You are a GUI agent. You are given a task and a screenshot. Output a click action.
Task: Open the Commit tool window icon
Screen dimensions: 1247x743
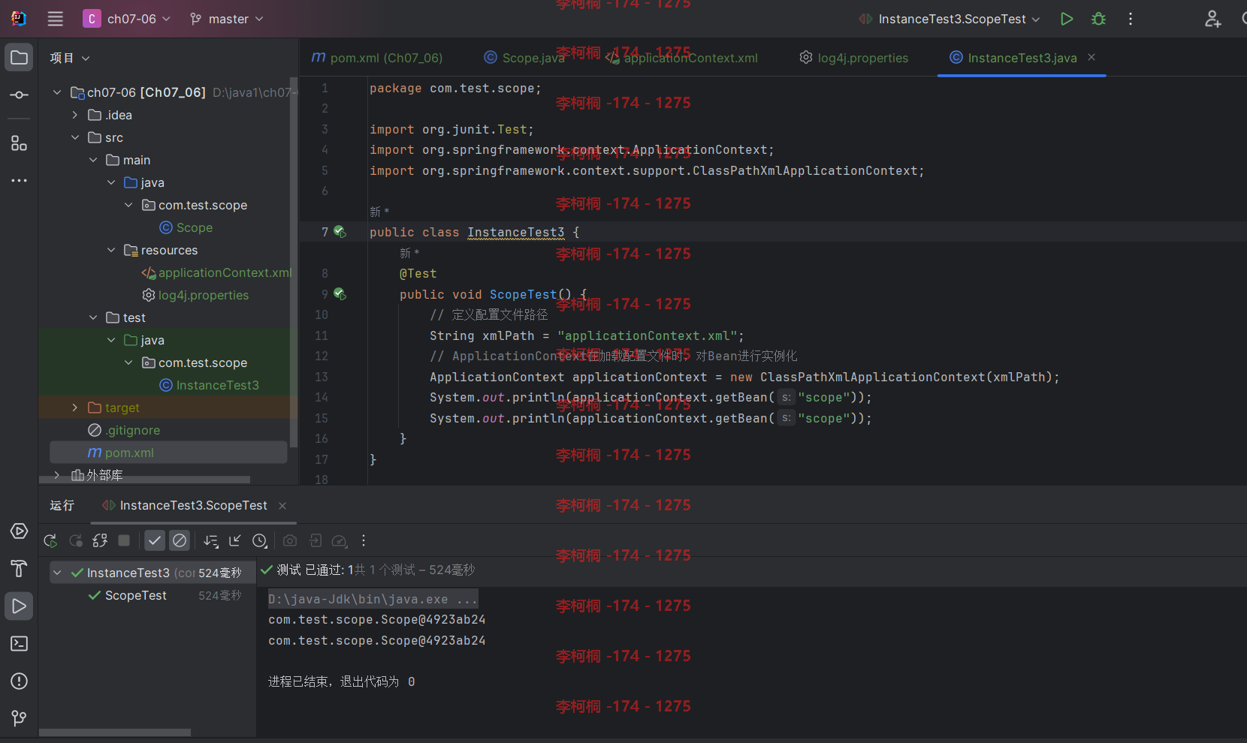(19, 95)
